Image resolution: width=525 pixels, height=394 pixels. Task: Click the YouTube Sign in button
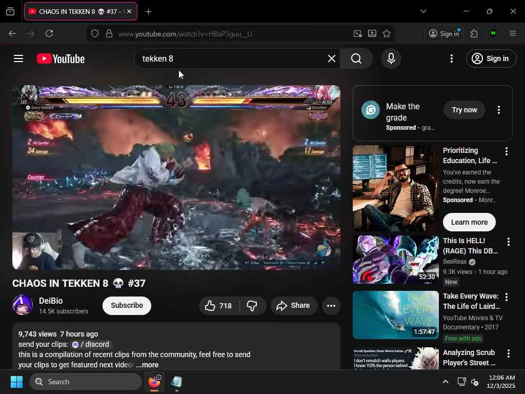(491, 58)
